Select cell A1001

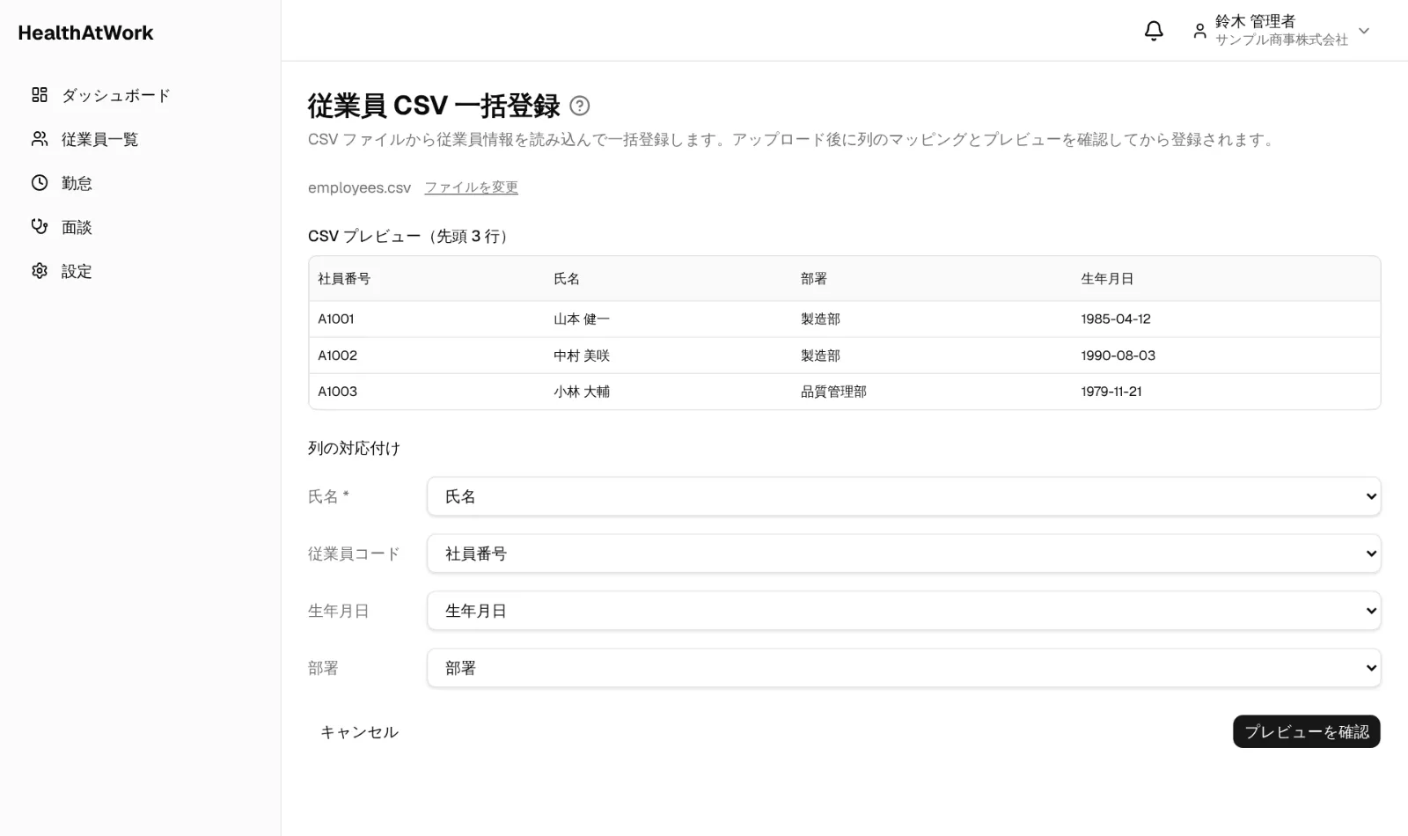[336, 319]
